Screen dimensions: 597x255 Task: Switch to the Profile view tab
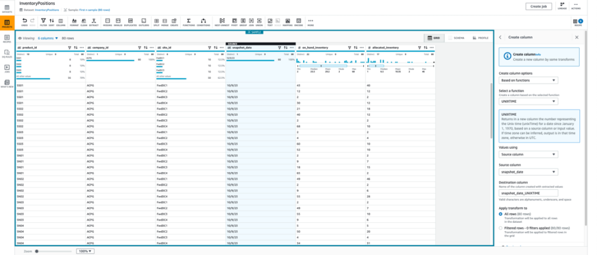pos(480,38)
